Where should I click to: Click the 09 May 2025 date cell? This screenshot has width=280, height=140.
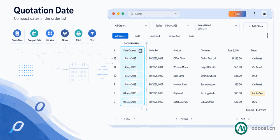130,93
